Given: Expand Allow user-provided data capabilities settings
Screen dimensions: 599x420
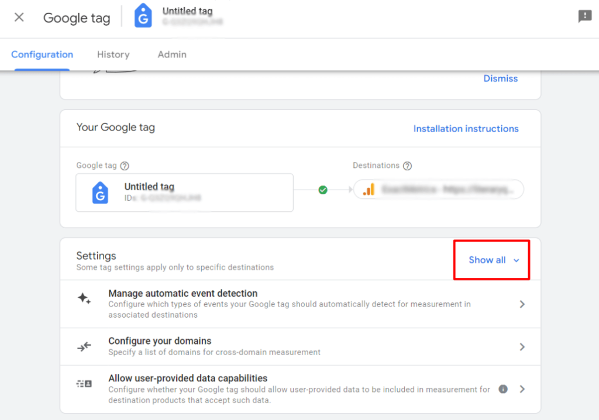Looking at the screenshot, I should [522, 388].
